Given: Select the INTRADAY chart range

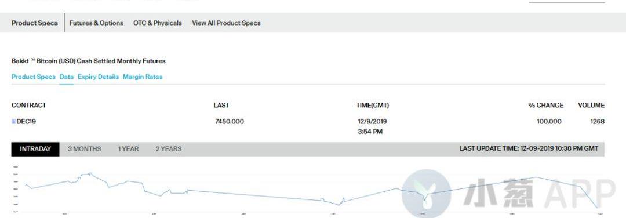Looking at the screenshot, I should 35,149.
